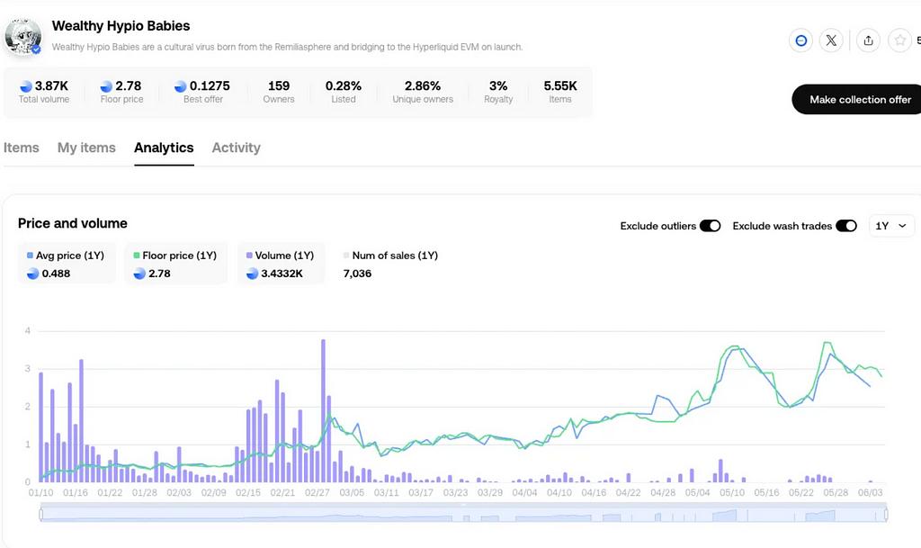The image size is (921, 548).
Task: Click the Avg price legend color swatch
Action: click(30, 256)
